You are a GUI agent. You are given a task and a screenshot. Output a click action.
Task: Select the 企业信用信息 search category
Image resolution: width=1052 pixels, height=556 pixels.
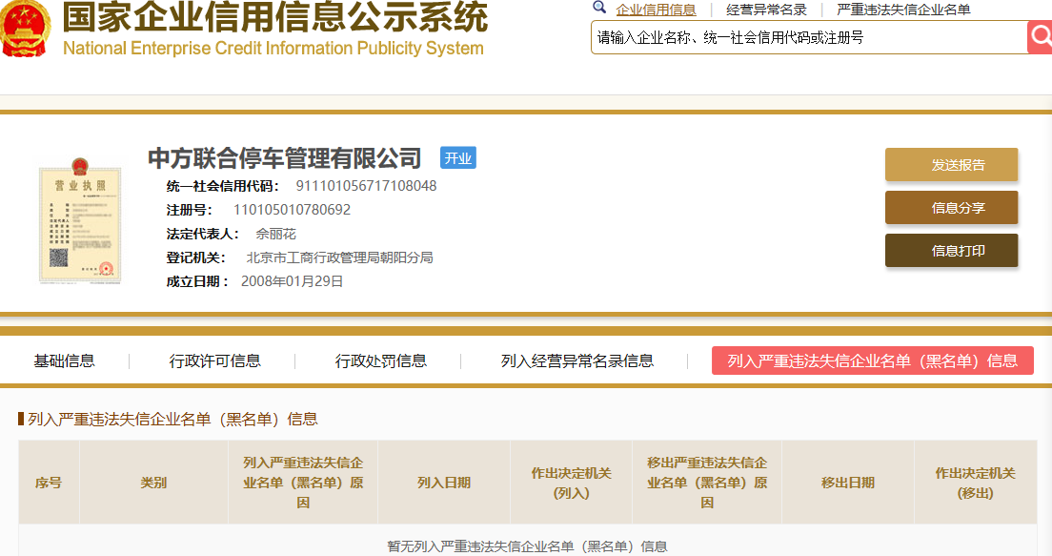[656, 10]
